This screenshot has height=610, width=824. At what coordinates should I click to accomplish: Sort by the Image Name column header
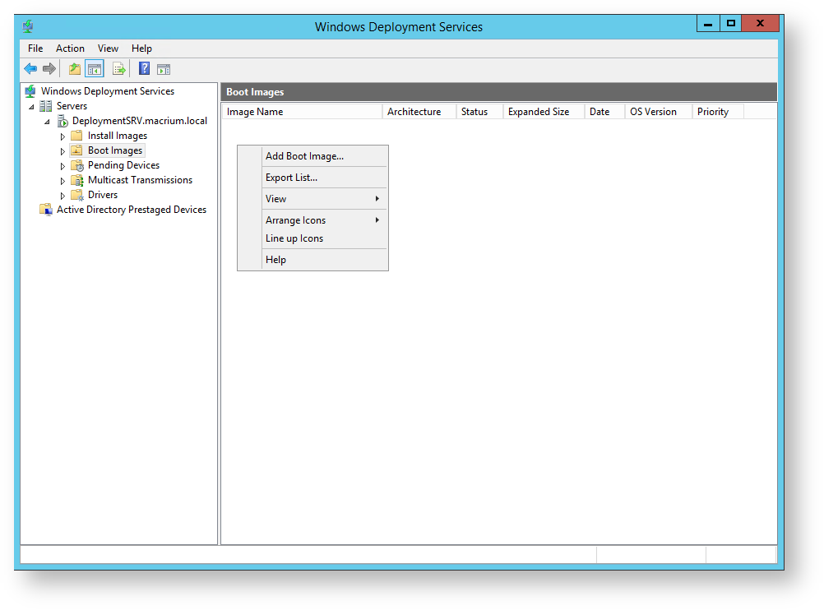302,111
